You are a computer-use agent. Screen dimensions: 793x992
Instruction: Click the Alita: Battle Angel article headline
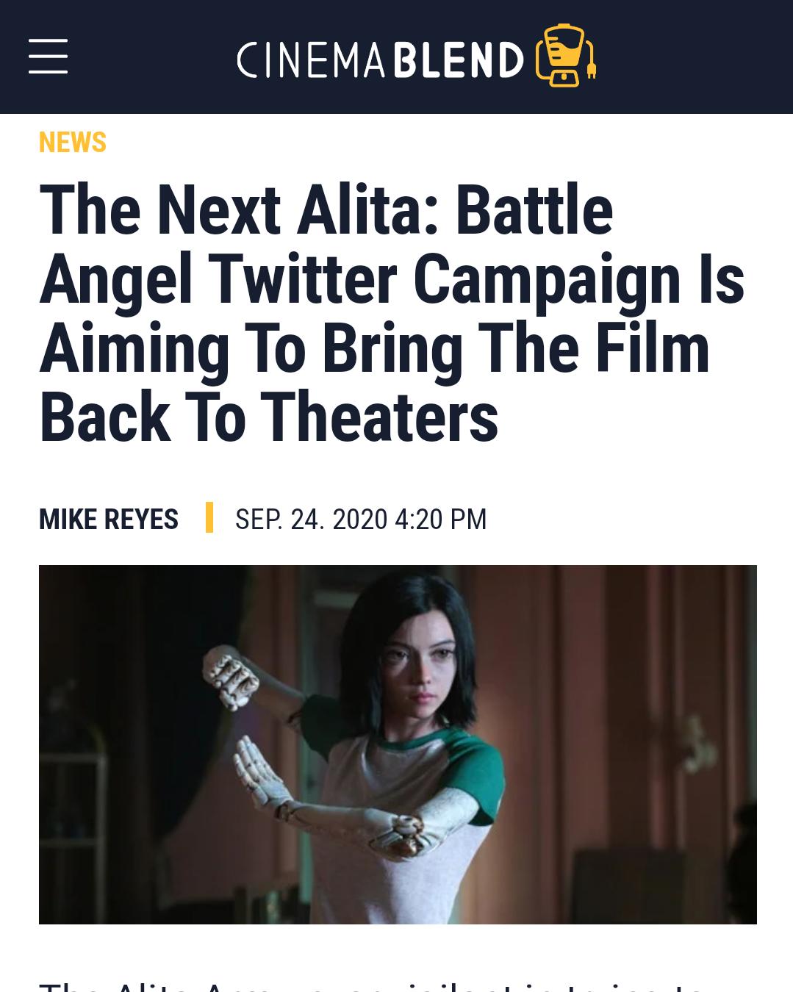(392, 313)
